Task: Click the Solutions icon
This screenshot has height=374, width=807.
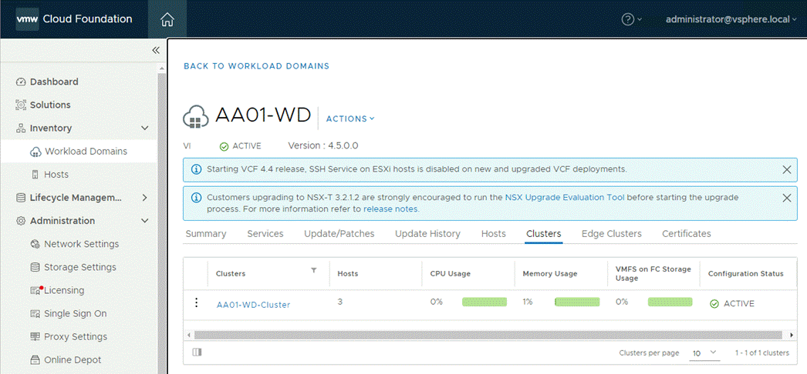Action: (21, 105)
